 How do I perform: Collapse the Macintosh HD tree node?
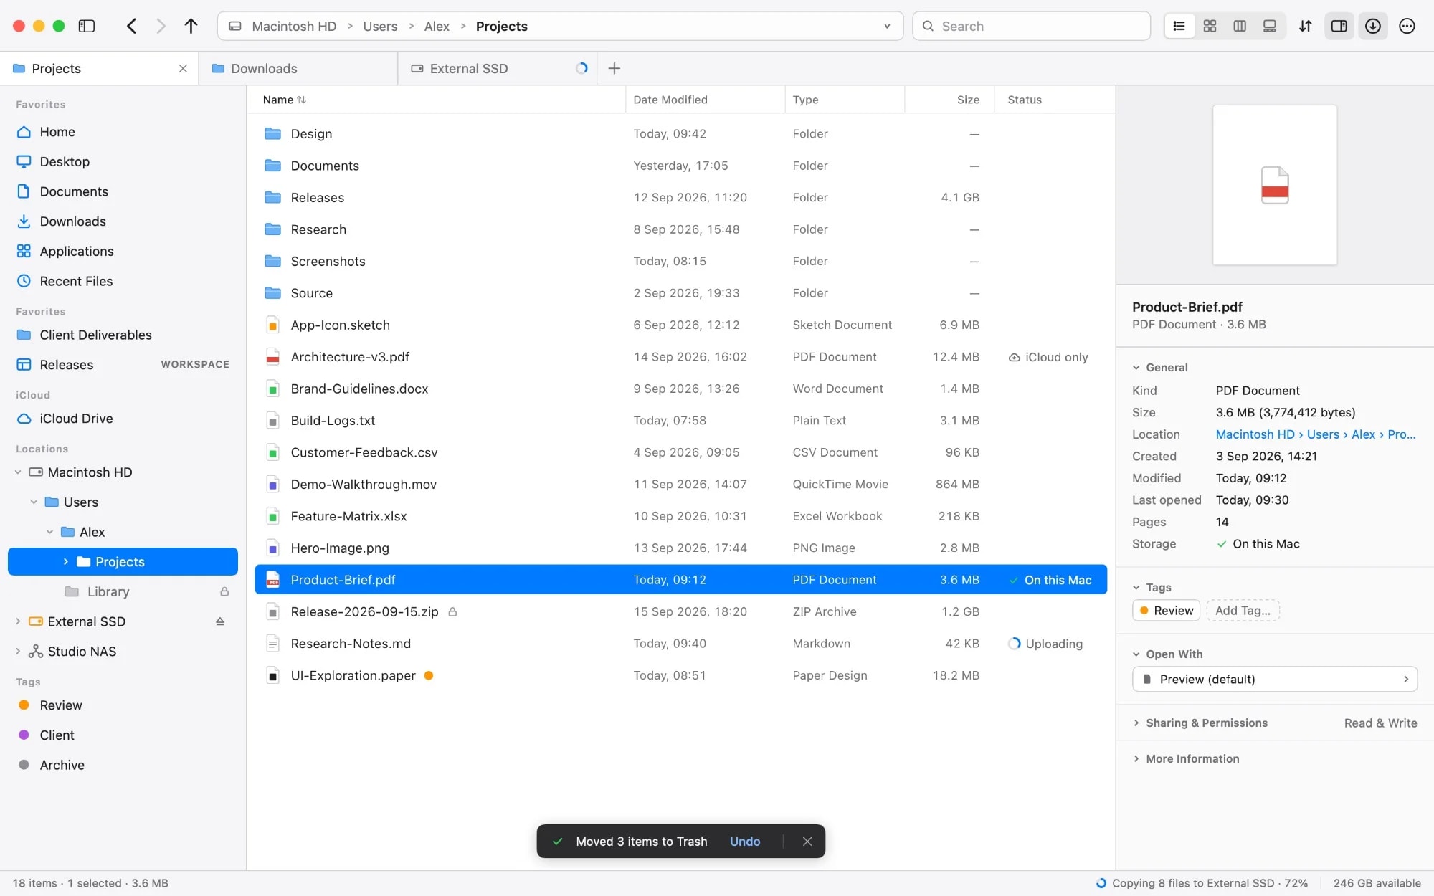[18, 472]
